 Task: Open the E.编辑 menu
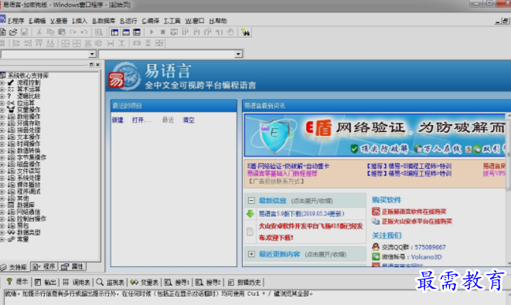37,21
